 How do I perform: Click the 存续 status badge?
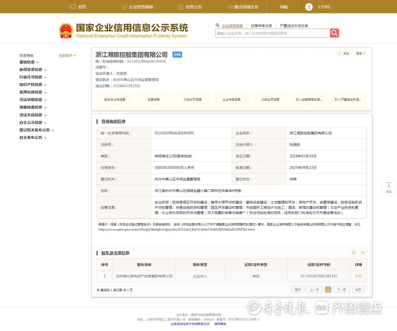tap(177, 55)
